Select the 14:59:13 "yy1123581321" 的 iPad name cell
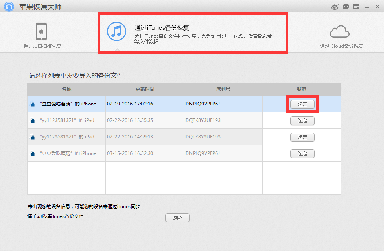This screenshot has height=251, width=384. [67, 137]
